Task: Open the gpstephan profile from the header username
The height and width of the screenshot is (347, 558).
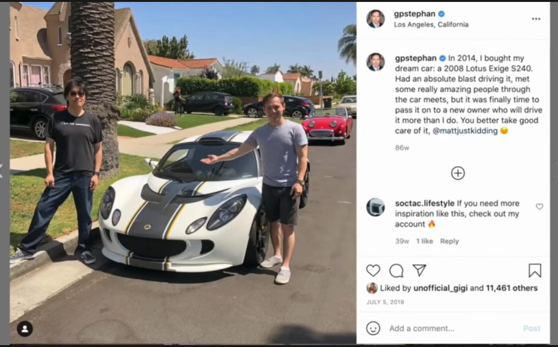Action: coord(415,14)
